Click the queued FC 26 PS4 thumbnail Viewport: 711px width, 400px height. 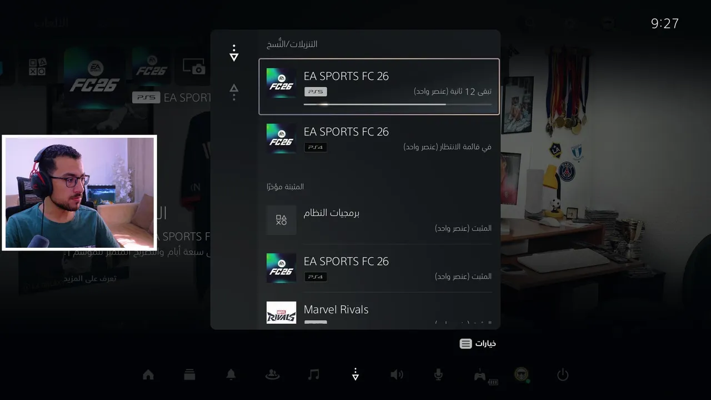(x=281, y=138)
